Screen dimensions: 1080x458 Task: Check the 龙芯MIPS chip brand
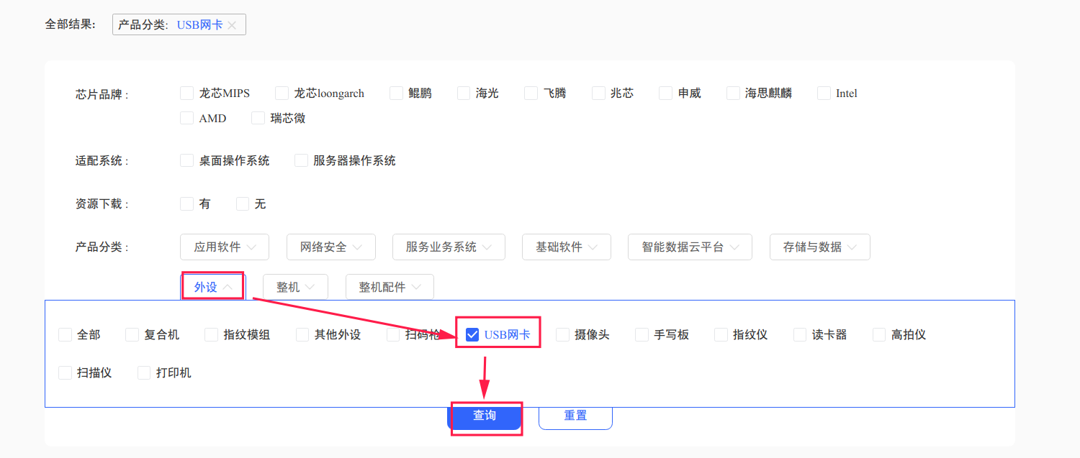coord(187,93)
